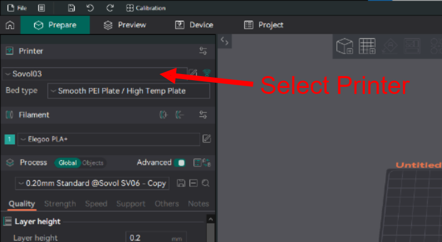Click the Layer height value field
This screenshot has height=242, width=442.
tap(148, 237)
